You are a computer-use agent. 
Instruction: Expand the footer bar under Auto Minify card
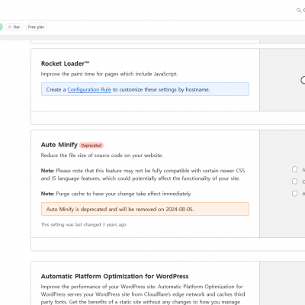[x=168, y=244]
